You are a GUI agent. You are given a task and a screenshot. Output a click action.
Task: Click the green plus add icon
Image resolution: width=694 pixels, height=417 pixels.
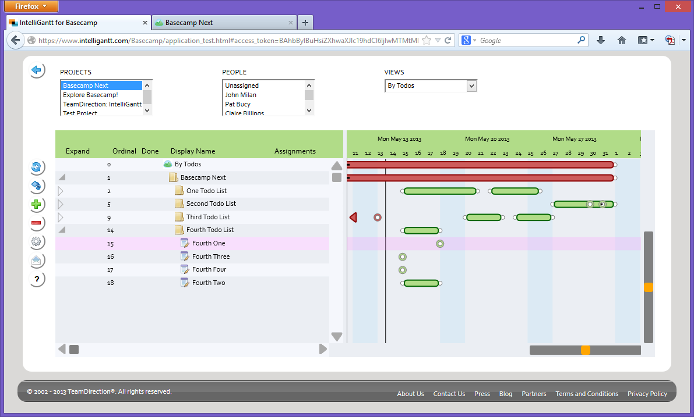(37, 205)
